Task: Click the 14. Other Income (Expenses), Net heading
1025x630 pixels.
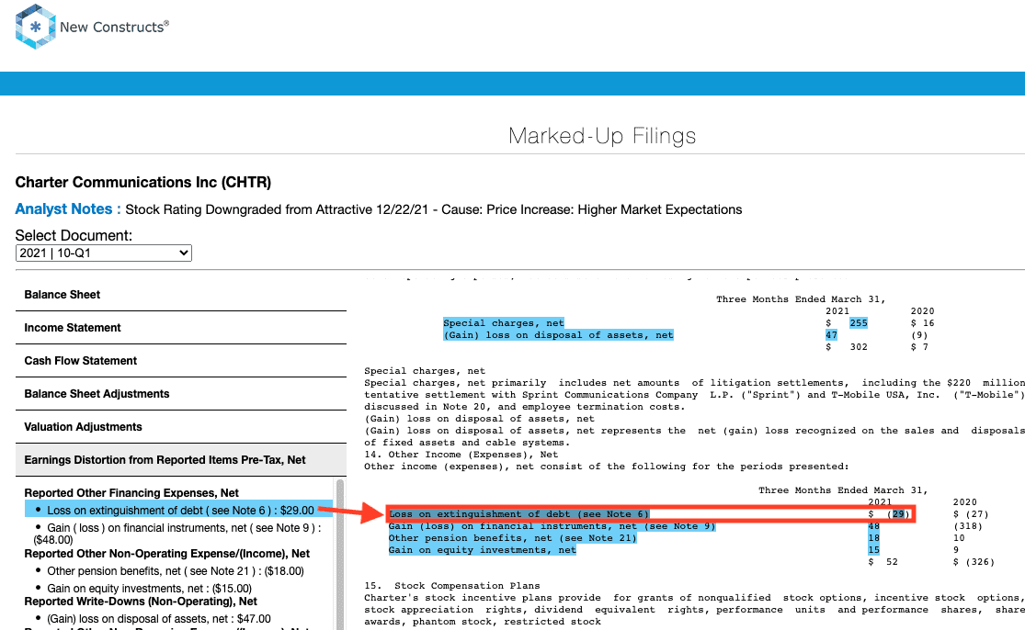Action: coord(461,455)
